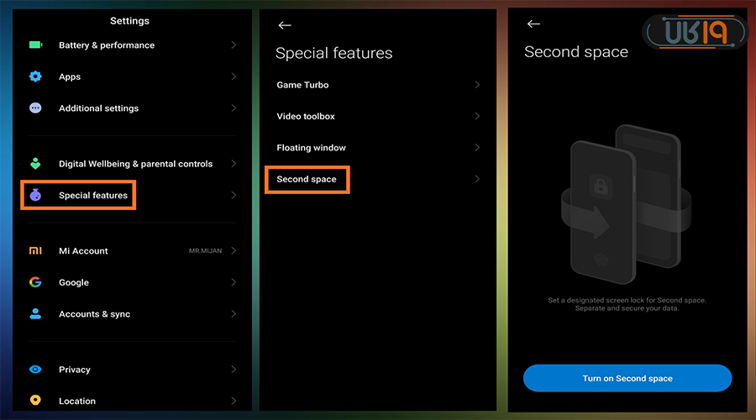Tap the Second space phones illustration

[624, 206]
